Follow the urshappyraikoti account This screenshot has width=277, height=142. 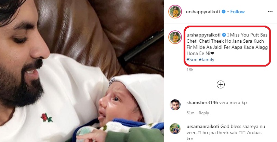tap(237, 12)
